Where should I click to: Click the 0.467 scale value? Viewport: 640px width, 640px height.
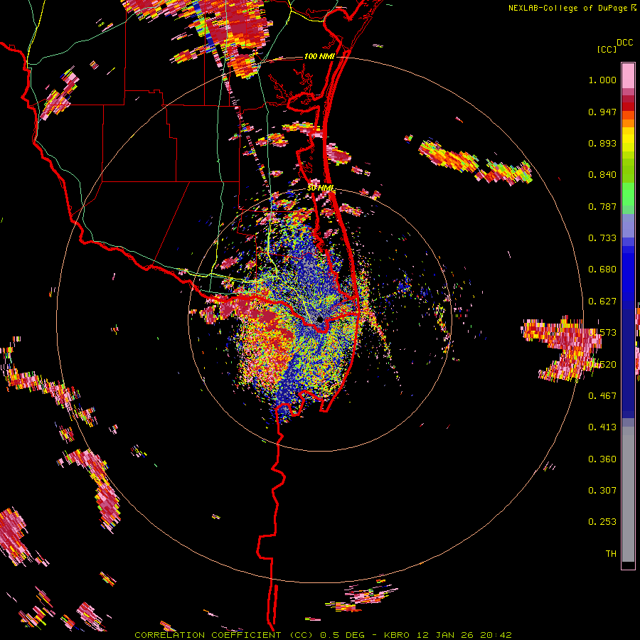[602, 395]
